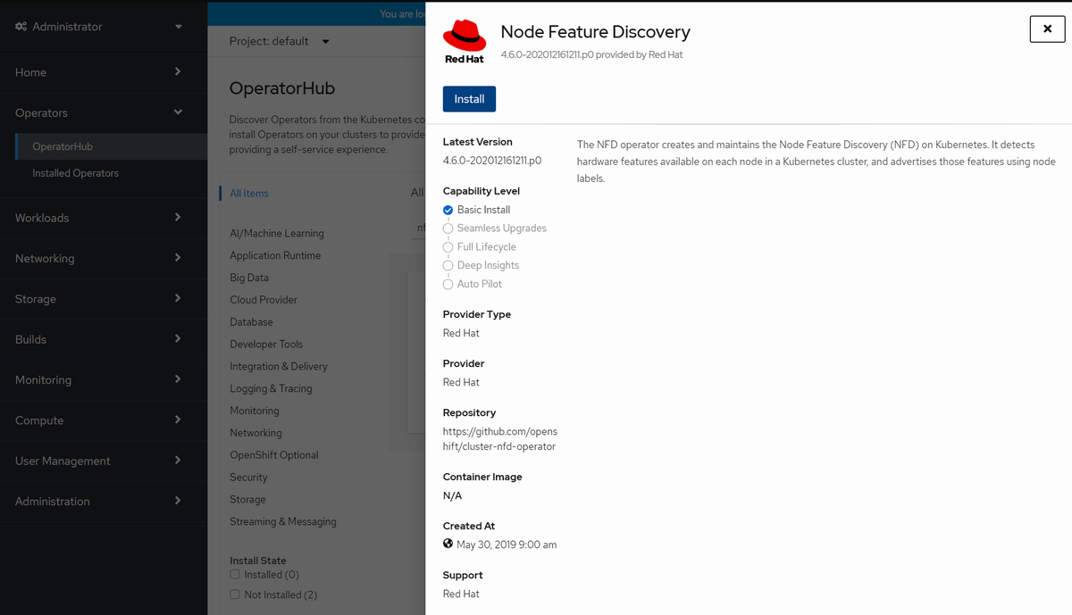Filter by Security category
Viewport: 1072px width, 615px height.
coord(248,478)
